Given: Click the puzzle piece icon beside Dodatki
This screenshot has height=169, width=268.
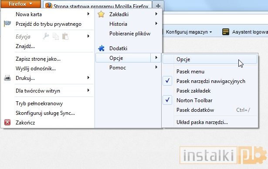Looking at the screenshot, I should [101, 48].
